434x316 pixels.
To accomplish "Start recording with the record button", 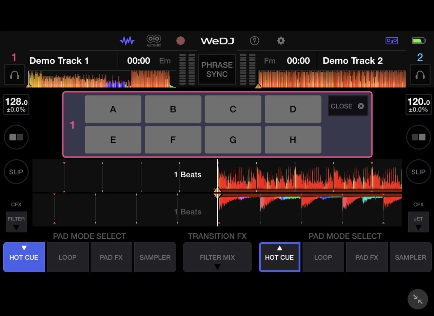I will 181,40.
